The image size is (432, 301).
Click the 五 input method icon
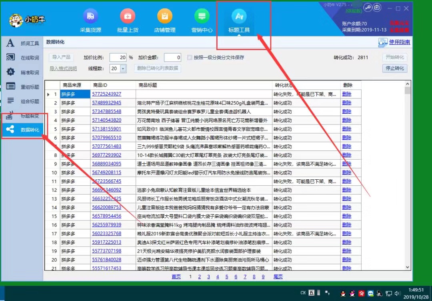(x=312, y=293)
